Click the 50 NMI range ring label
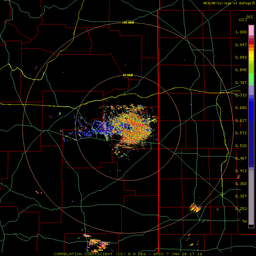Screen dimensions: 256x256 coord(128,75)
